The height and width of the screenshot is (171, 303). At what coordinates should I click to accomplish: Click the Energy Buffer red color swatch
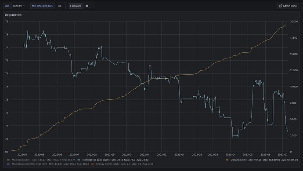(x=93, y=164)
